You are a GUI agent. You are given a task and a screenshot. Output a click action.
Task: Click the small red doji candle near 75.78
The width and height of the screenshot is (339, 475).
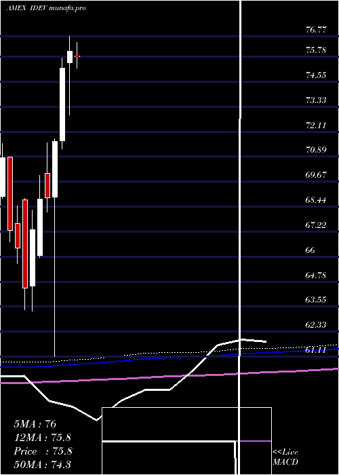point(77,56)
